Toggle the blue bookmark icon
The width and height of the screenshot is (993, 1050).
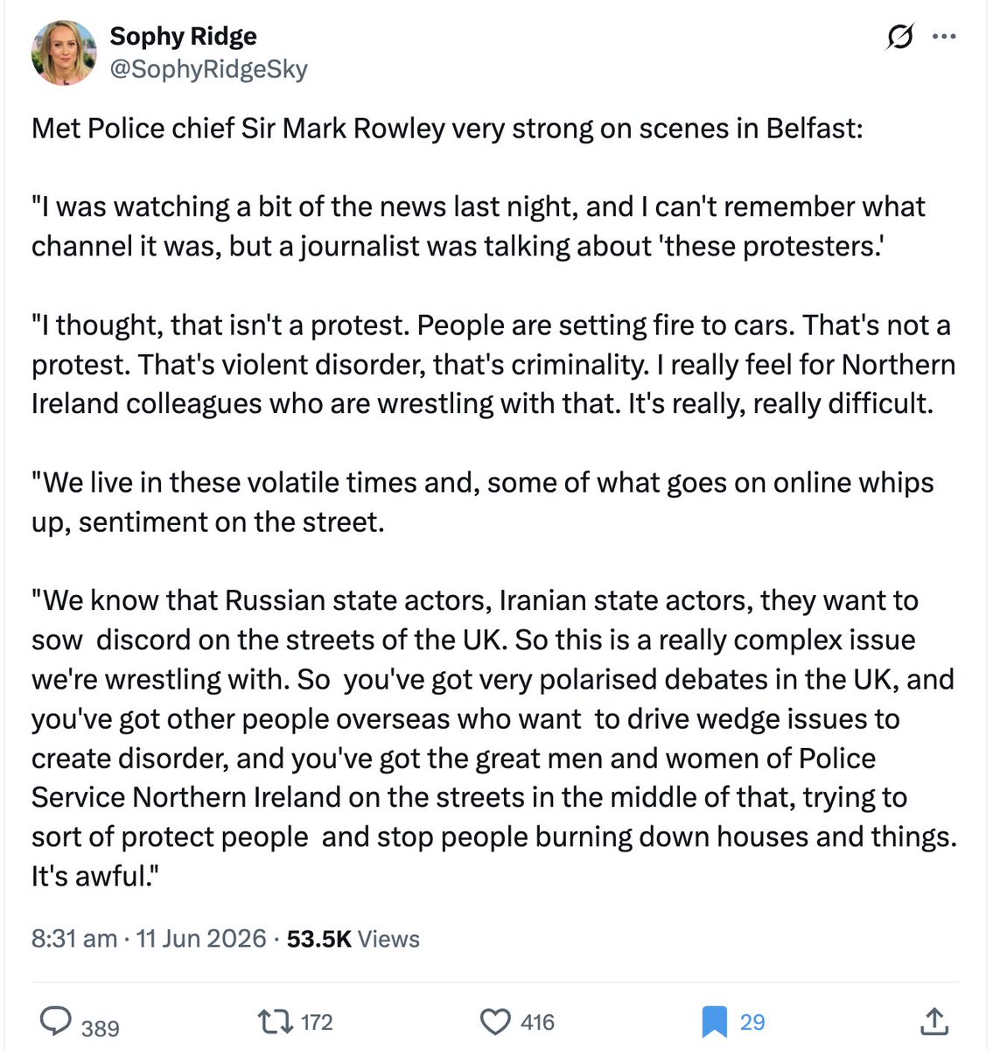[714, 1022]
